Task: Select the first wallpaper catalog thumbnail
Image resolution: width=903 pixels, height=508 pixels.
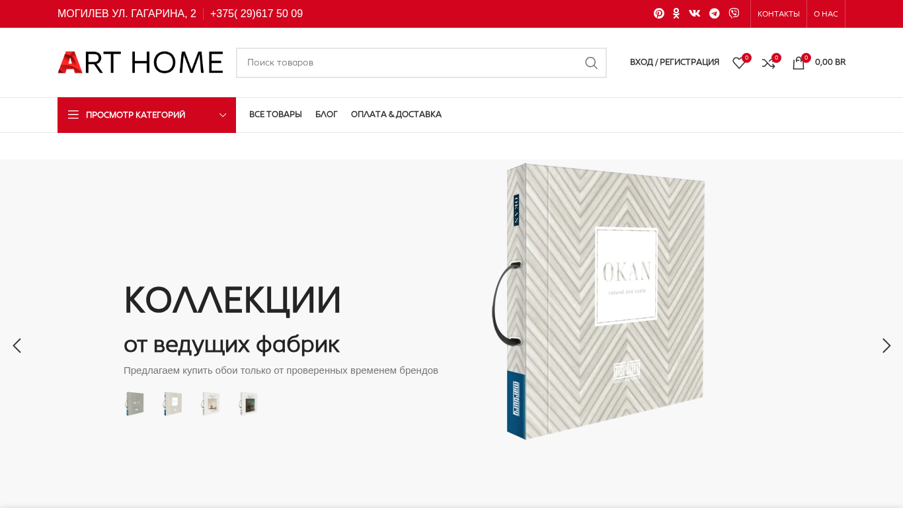Action: click(x=134, y=403)
